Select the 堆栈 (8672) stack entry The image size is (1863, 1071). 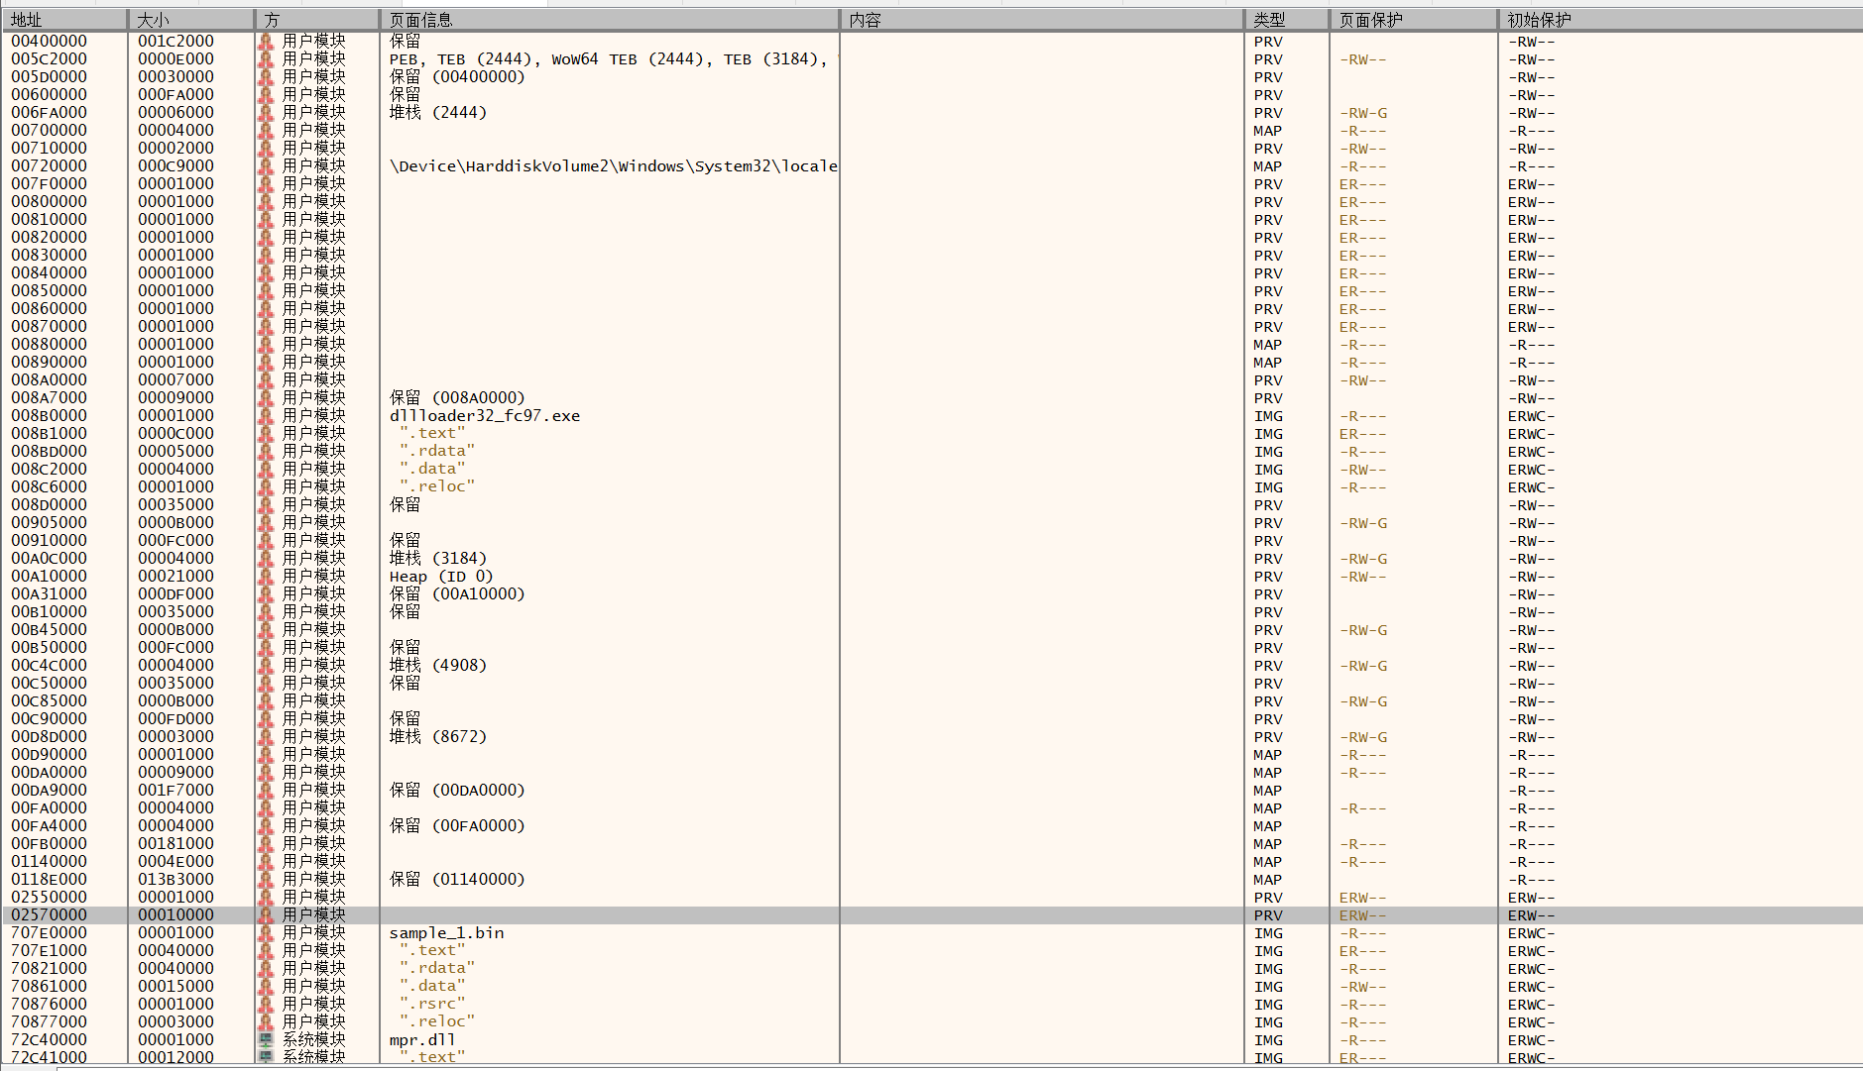(x=438, y=737)
